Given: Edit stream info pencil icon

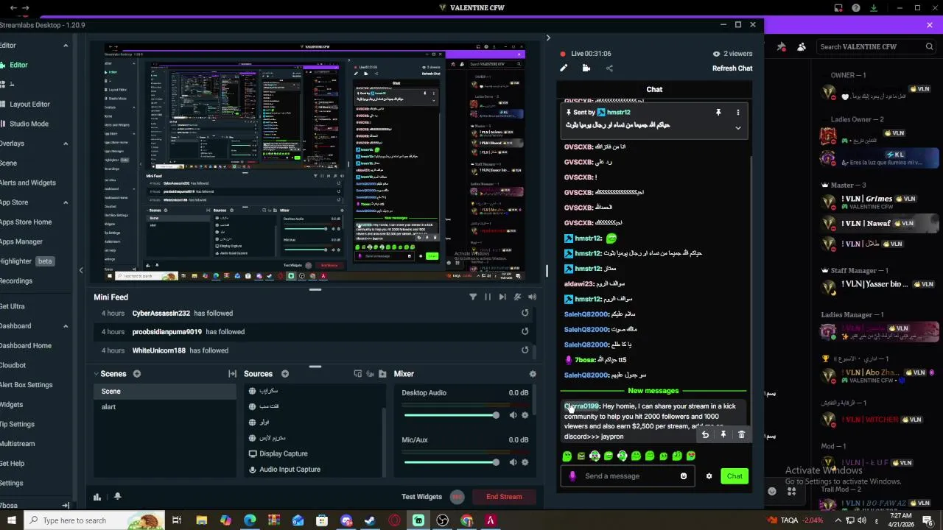Looking at the screenshot, I should [x=564, y=68].
